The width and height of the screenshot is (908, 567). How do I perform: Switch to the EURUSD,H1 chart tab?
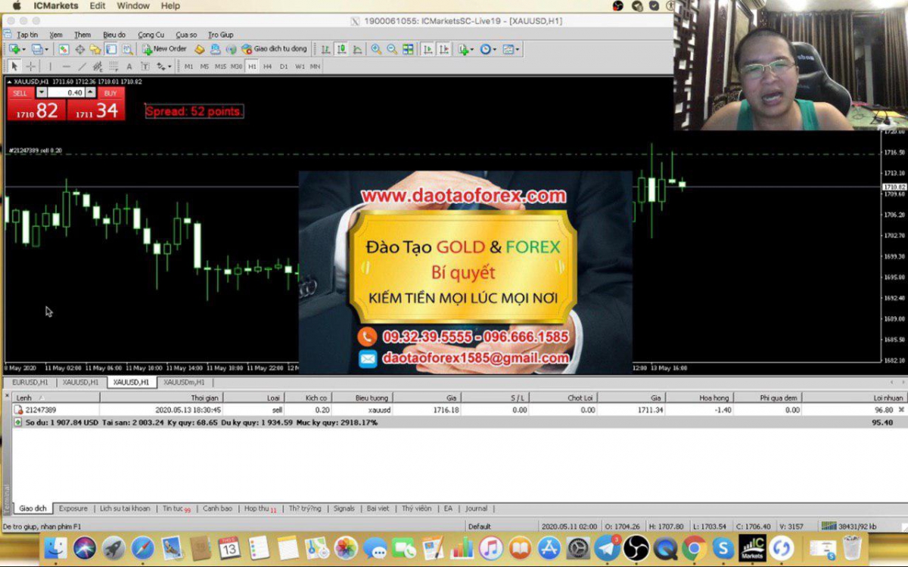(30, 383)
